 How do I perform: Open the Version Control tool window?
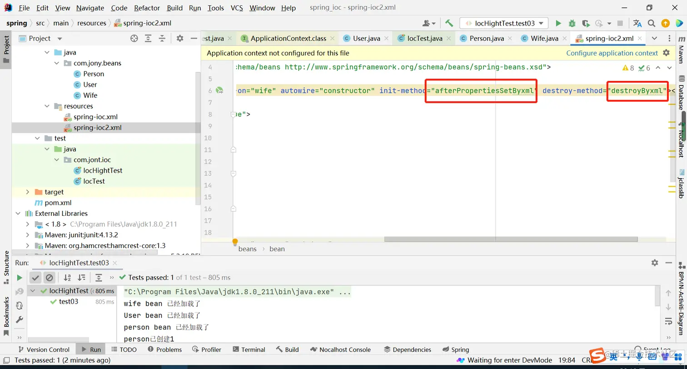coord(44,349)
